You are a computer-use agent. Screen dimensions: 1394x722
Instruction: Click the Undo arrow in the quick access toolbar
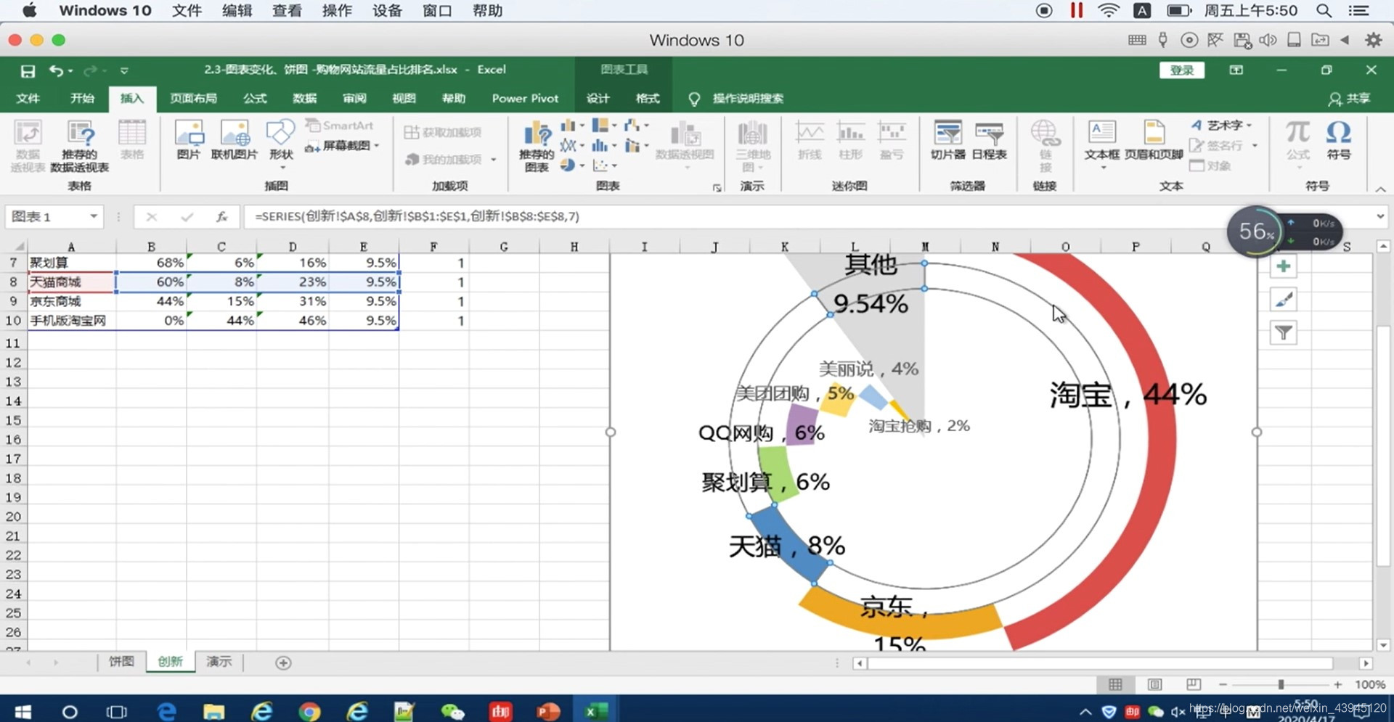tap(57, 70)
